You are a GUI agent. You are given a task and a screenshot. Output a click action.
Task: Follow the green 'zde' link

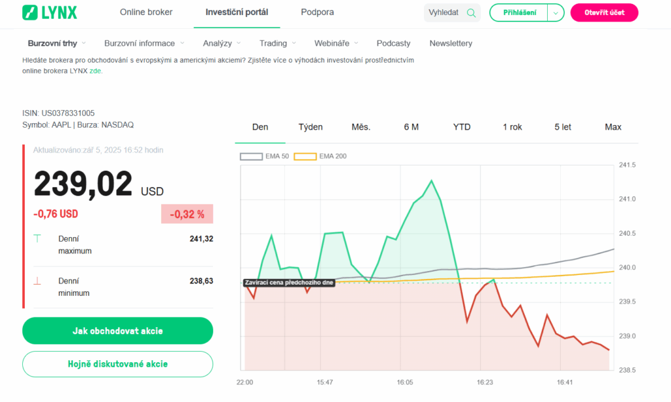(x=95, y=71)
